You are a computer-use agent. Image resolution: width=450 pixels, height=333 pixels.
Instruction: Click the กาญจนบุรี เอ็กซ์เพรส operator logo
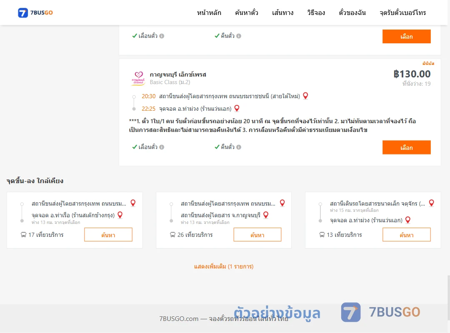[138, 78]
